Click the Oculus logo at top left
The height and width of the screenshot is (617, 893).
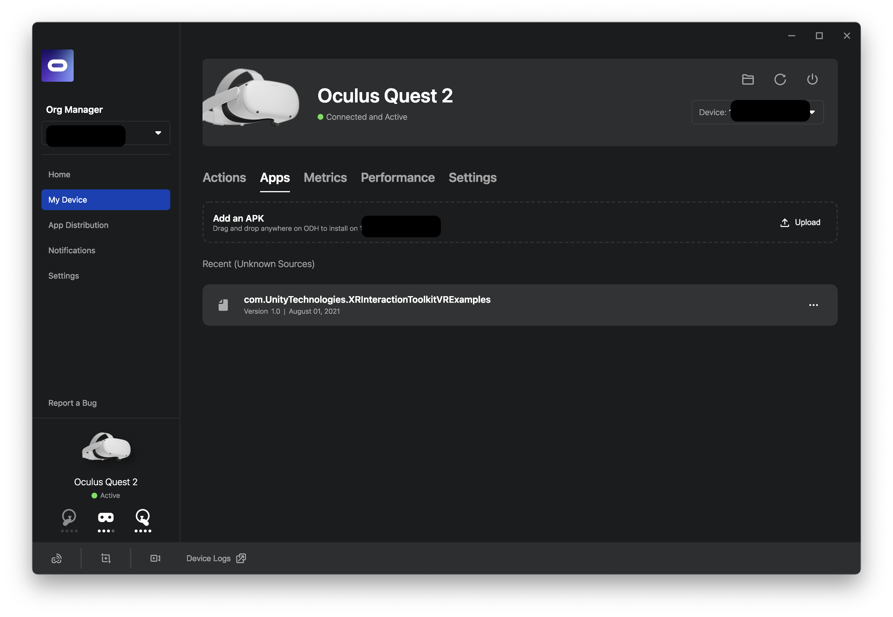58,65
